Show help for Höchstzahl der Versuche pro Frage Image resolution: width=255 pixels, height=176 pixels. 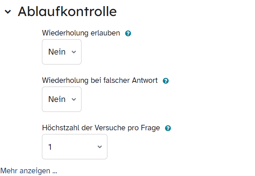point(168,128)
